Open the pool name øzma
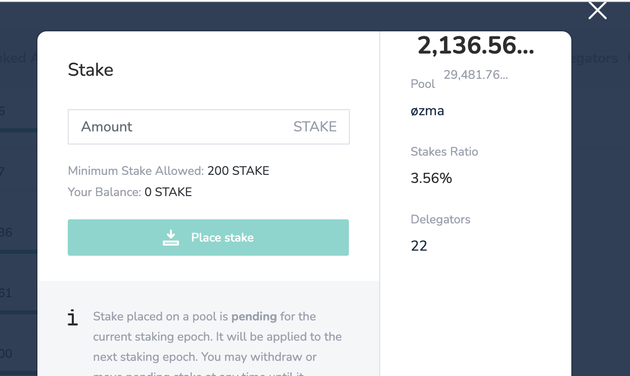 click(427, 111)
